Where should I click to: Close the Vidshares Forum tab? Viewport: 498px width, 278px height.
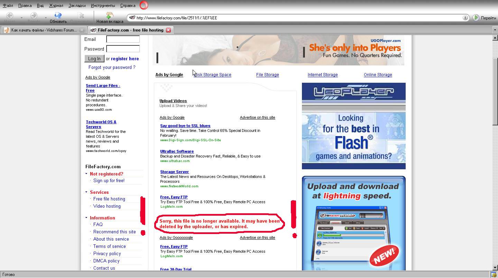(82, 30)
